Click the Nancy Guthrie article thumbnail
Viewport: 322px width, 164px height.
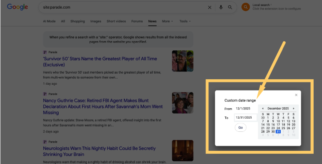[x=183, y=102]
